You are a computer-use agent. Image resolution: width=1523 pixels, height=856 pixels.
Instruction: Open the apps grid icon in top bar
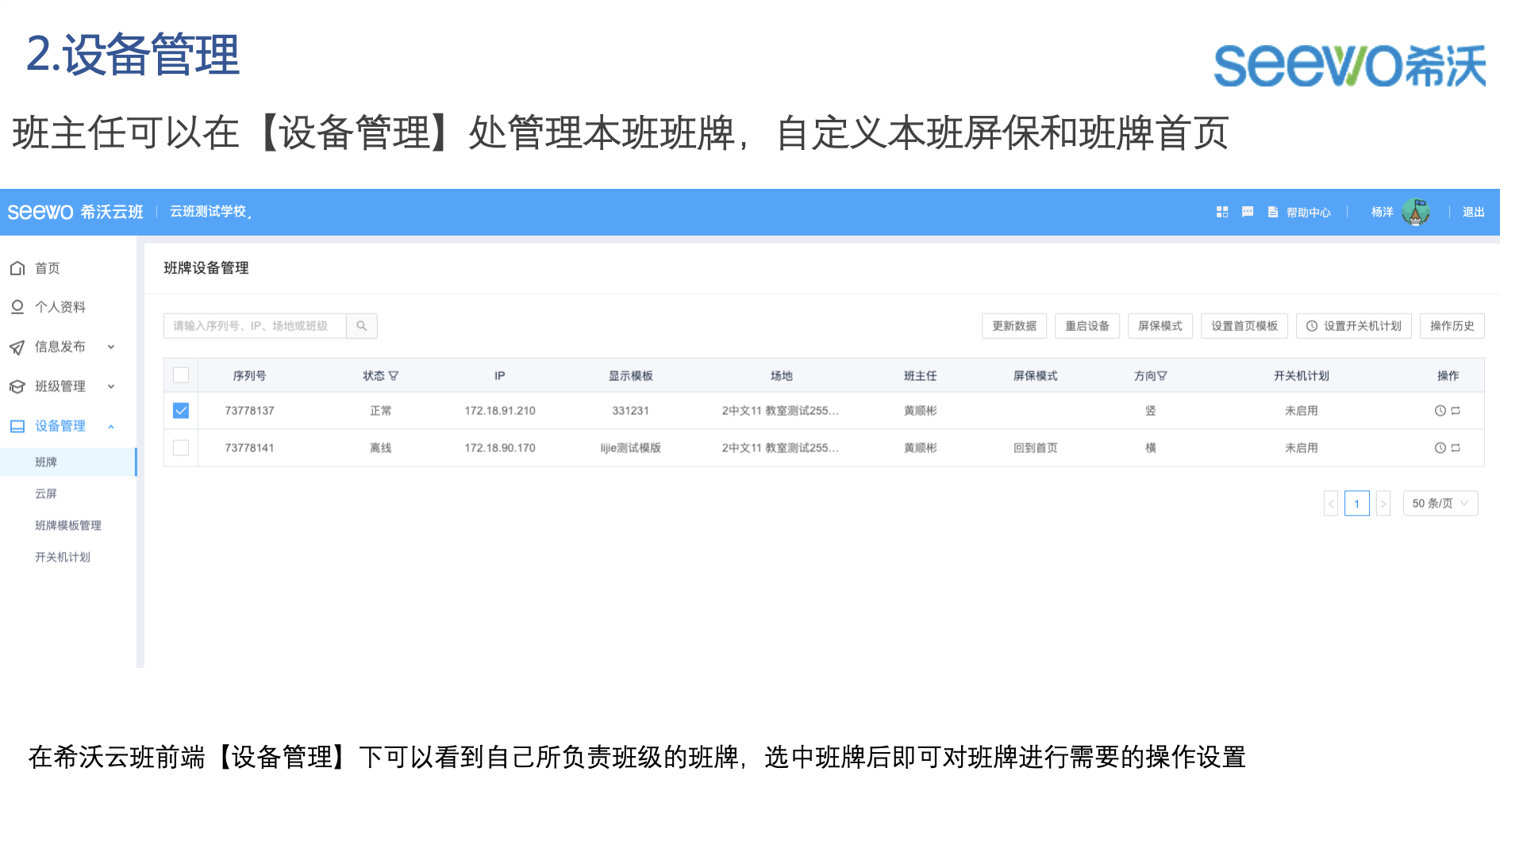(x=1221, y=212)
